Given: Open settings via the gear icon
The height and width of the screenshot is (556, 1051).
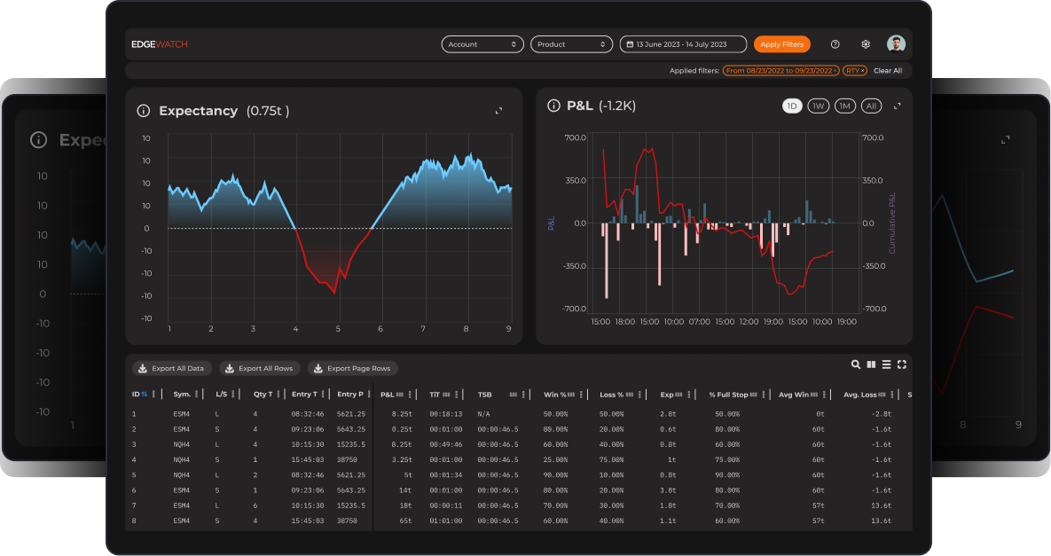Looking at the screenshot, I should pyautogui.click(x=866, y=44).
